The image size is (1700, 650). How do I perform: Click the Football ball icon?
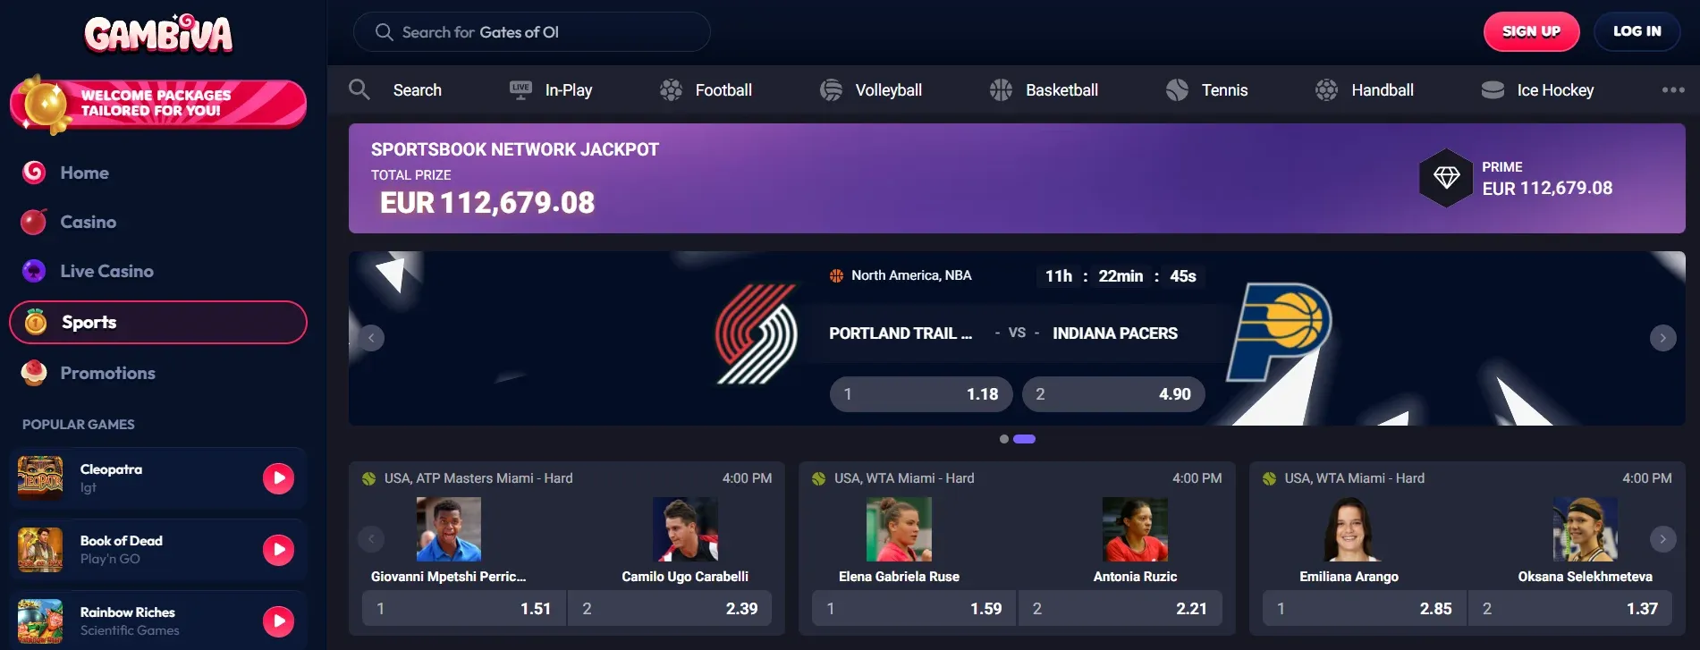pos(671,89)
